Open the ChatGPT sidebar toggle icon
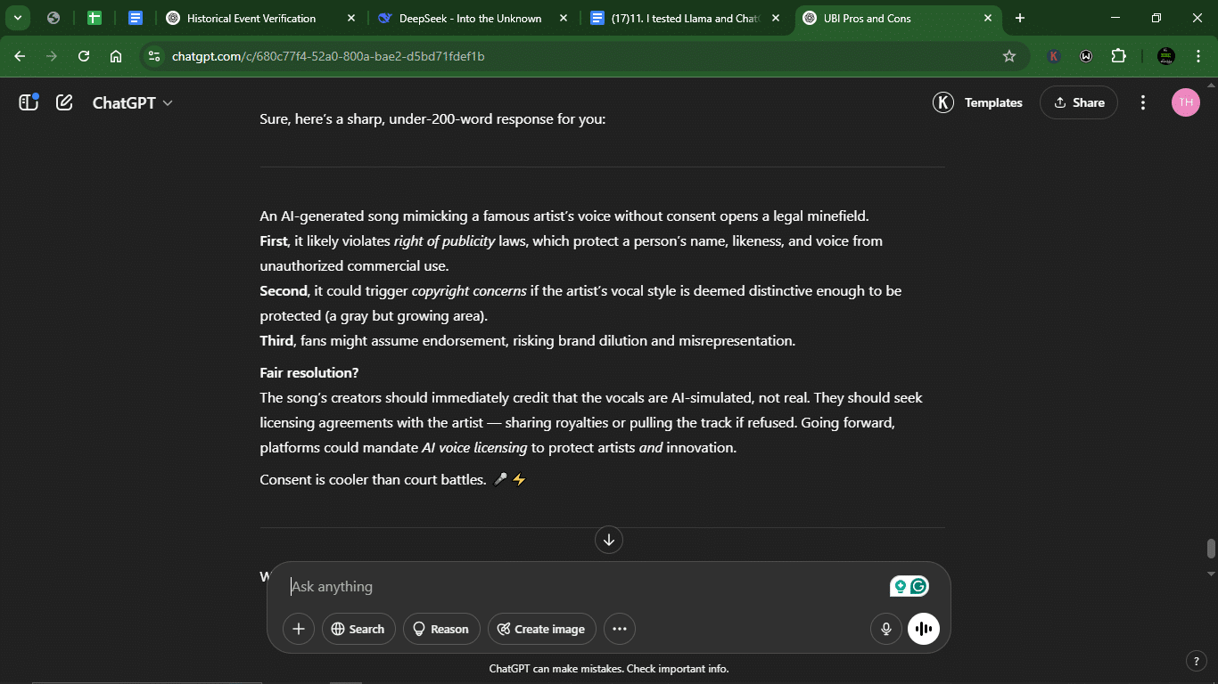Viewport: 1218px width, 684px height. (29, 102)
